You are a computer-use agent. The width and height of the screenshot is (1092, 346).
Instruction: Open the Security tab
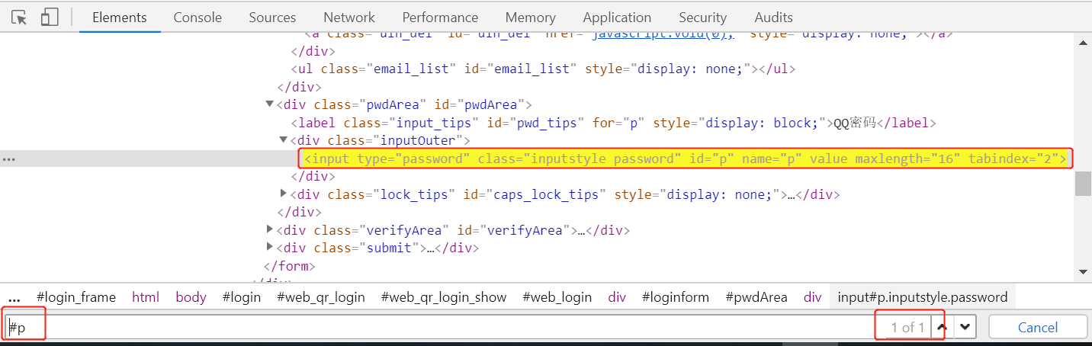[702, 17]
